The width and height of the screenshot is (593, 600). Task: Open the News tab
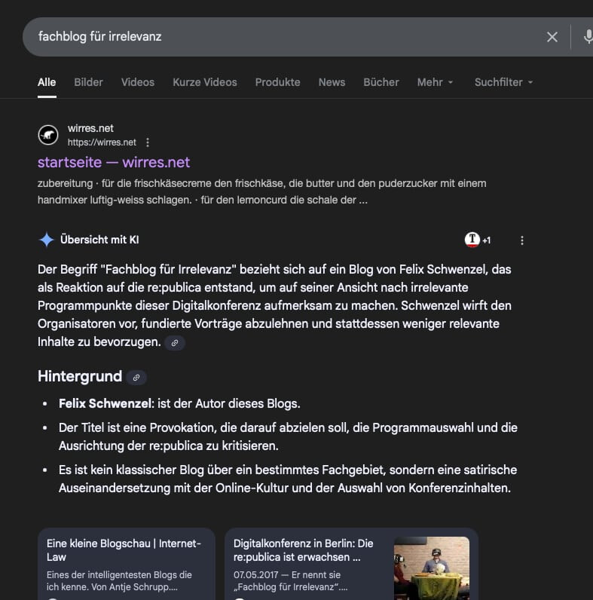[x=332, y=82]
